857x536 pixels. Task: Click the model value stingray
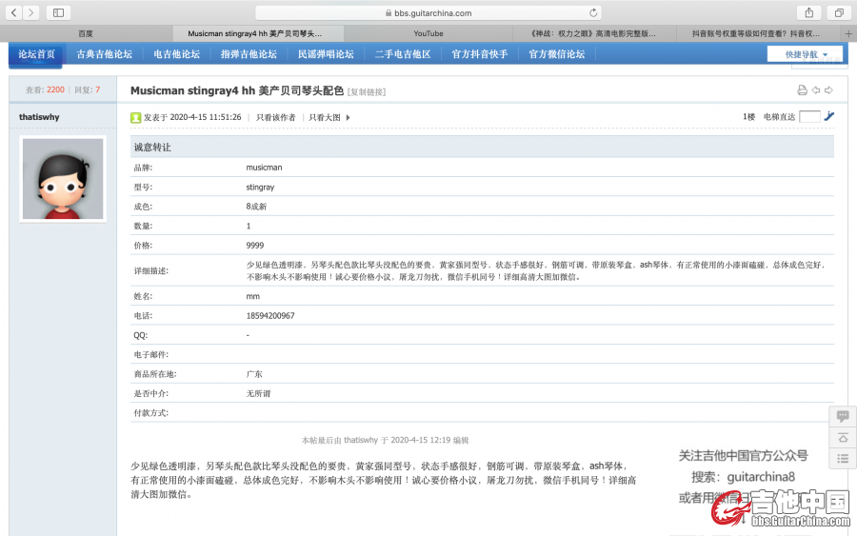(x=260, y=187)
